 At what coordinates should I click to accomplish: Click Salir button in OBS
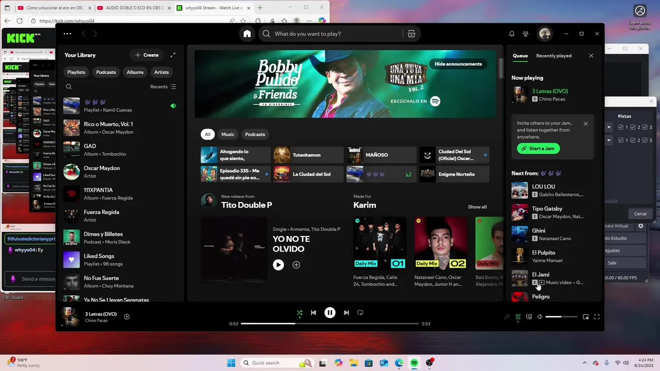(626, 263)
